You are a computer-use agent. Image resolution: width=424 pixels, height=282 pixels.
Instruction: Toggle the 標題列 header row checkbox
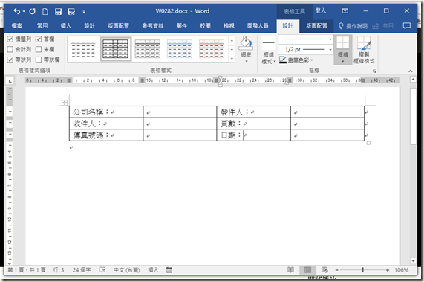(x=10, y=39)
